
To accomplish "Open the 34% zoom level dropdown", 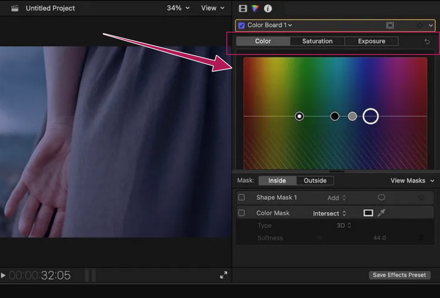I will click(178, 8).
